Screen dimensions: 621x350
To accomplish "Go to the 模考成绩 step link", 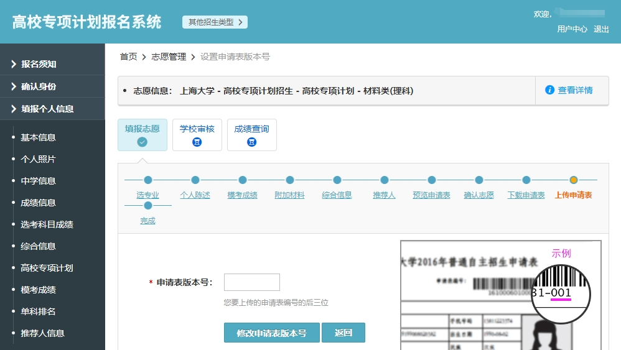I will (x=243, y=195).
